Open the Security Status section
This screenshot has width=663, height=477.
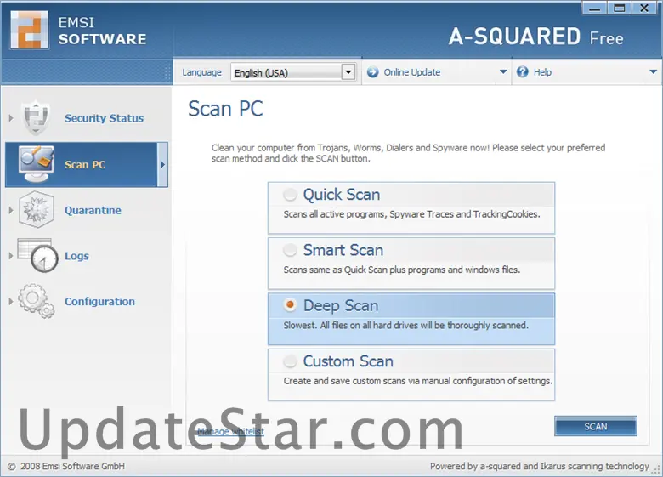[x=104, y=118]
